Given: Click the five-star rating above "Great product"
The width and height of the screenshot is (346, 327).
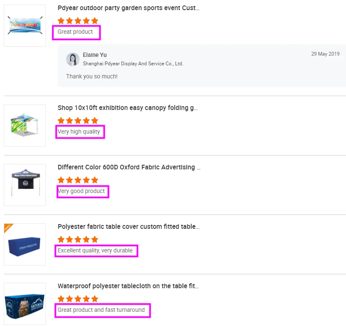Looking at the screenshot, I should [x=78, y=21].
